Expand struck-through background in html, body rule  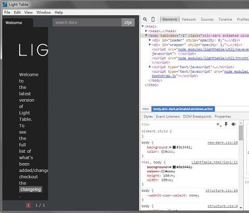pyautogui.click(x=171, y=167)
